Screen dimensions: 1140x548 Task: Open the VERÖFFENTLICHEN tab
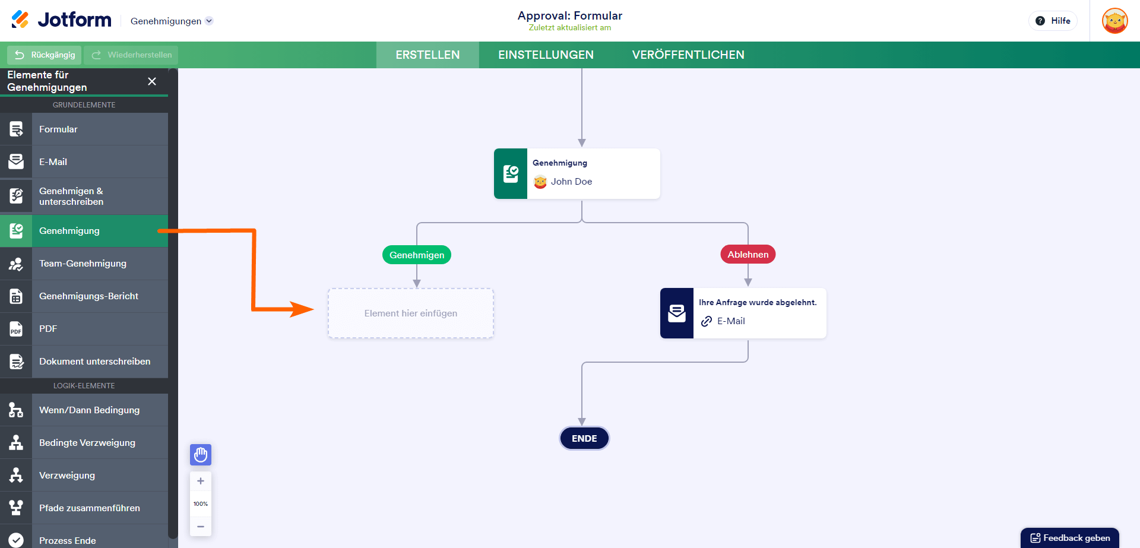(x=688, y=55)
